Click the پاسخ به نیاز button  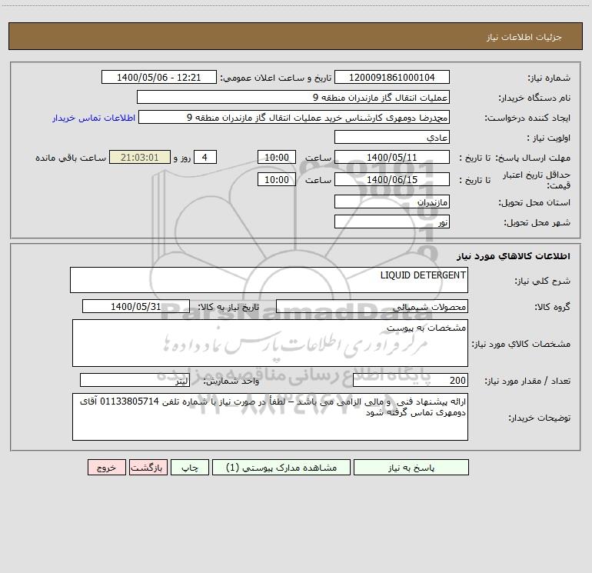pyautogui.click(x=411, y=467)
